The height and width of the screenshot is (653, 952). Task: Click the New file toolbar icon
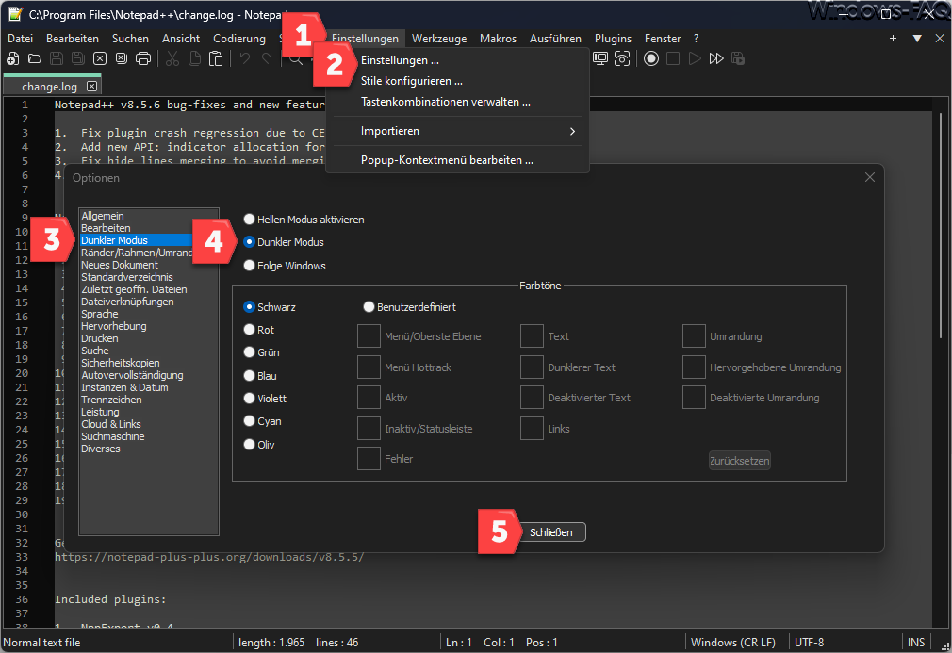click(13, 58)
